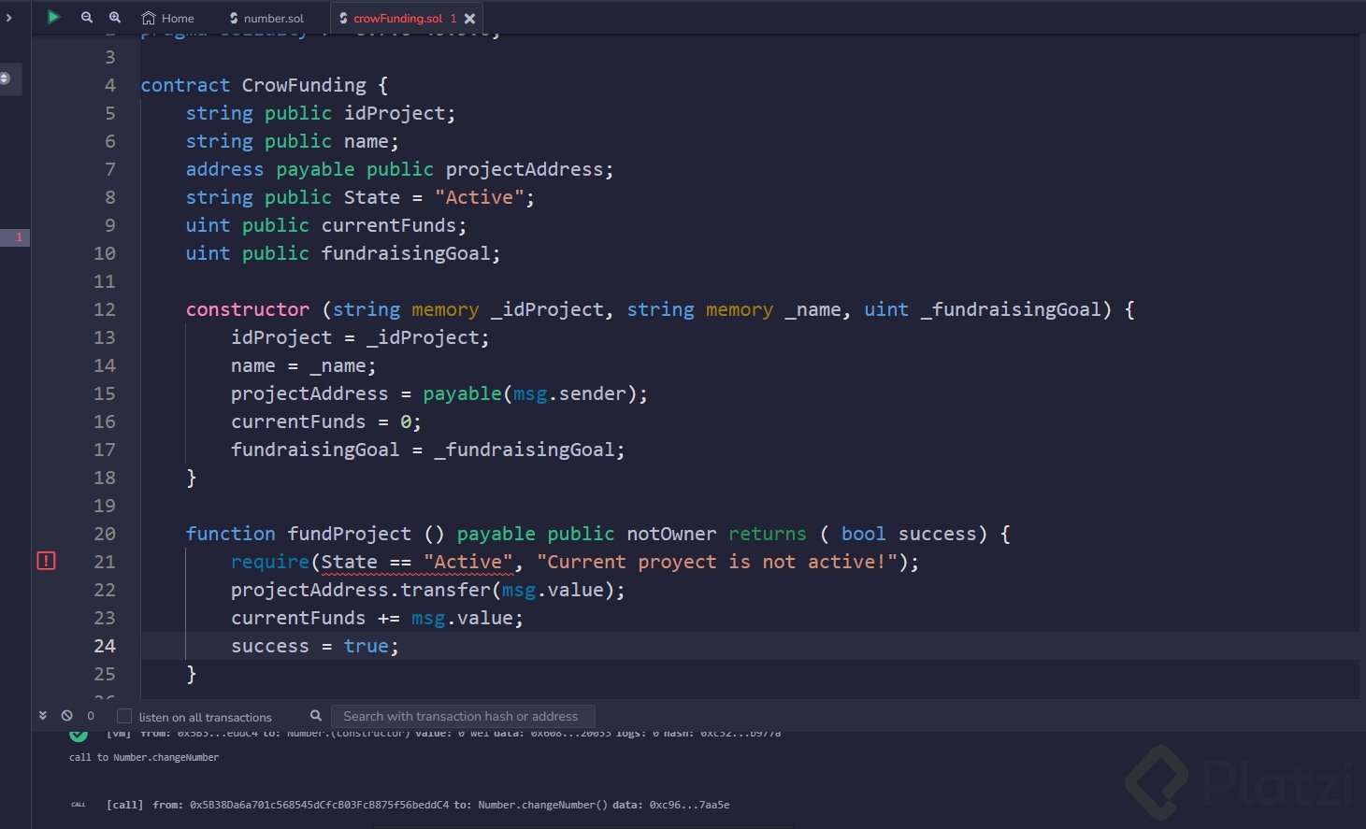Focus the transaction hash search field
This screenshot has width=1366, height=829.
pyautogui.click(x=463, y=717)
